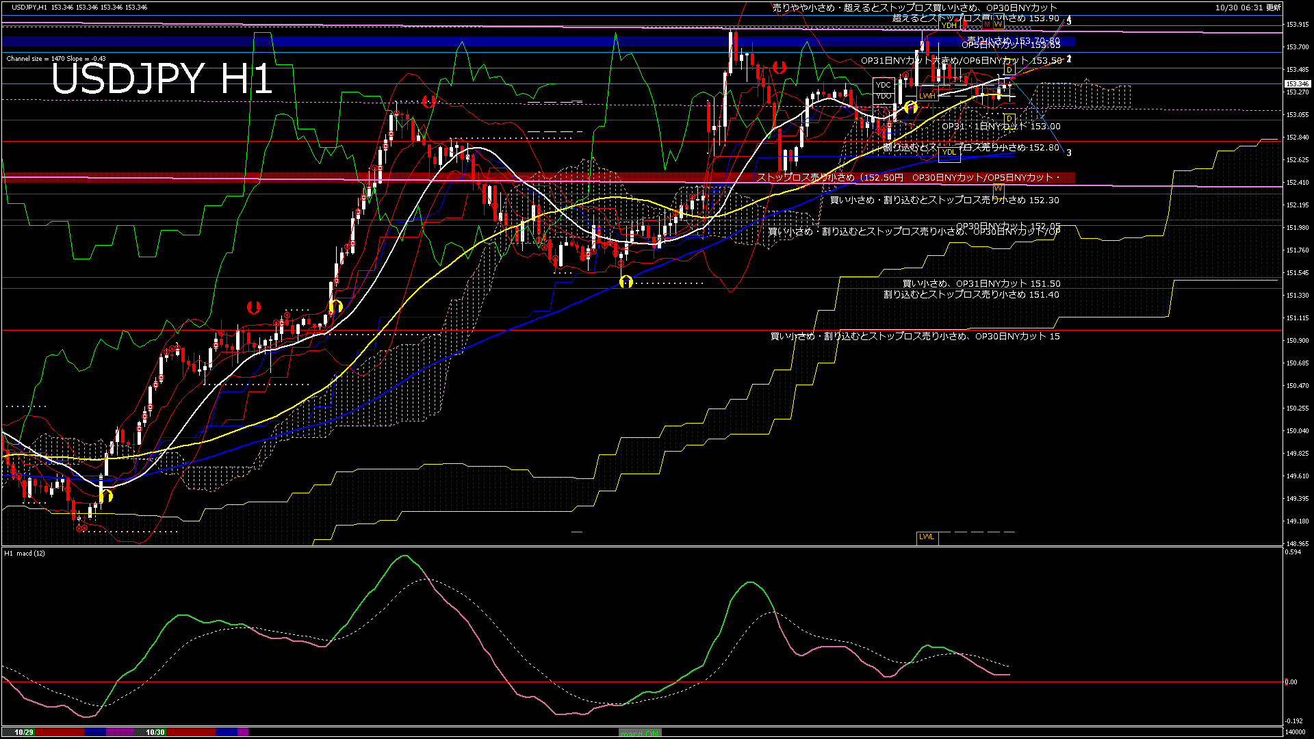The width and height of the screenshot is (1314, 739).
Task: Click the yellow buy arrow at 151.45 low
Action: pyautogui.click(x=626, y=281)
